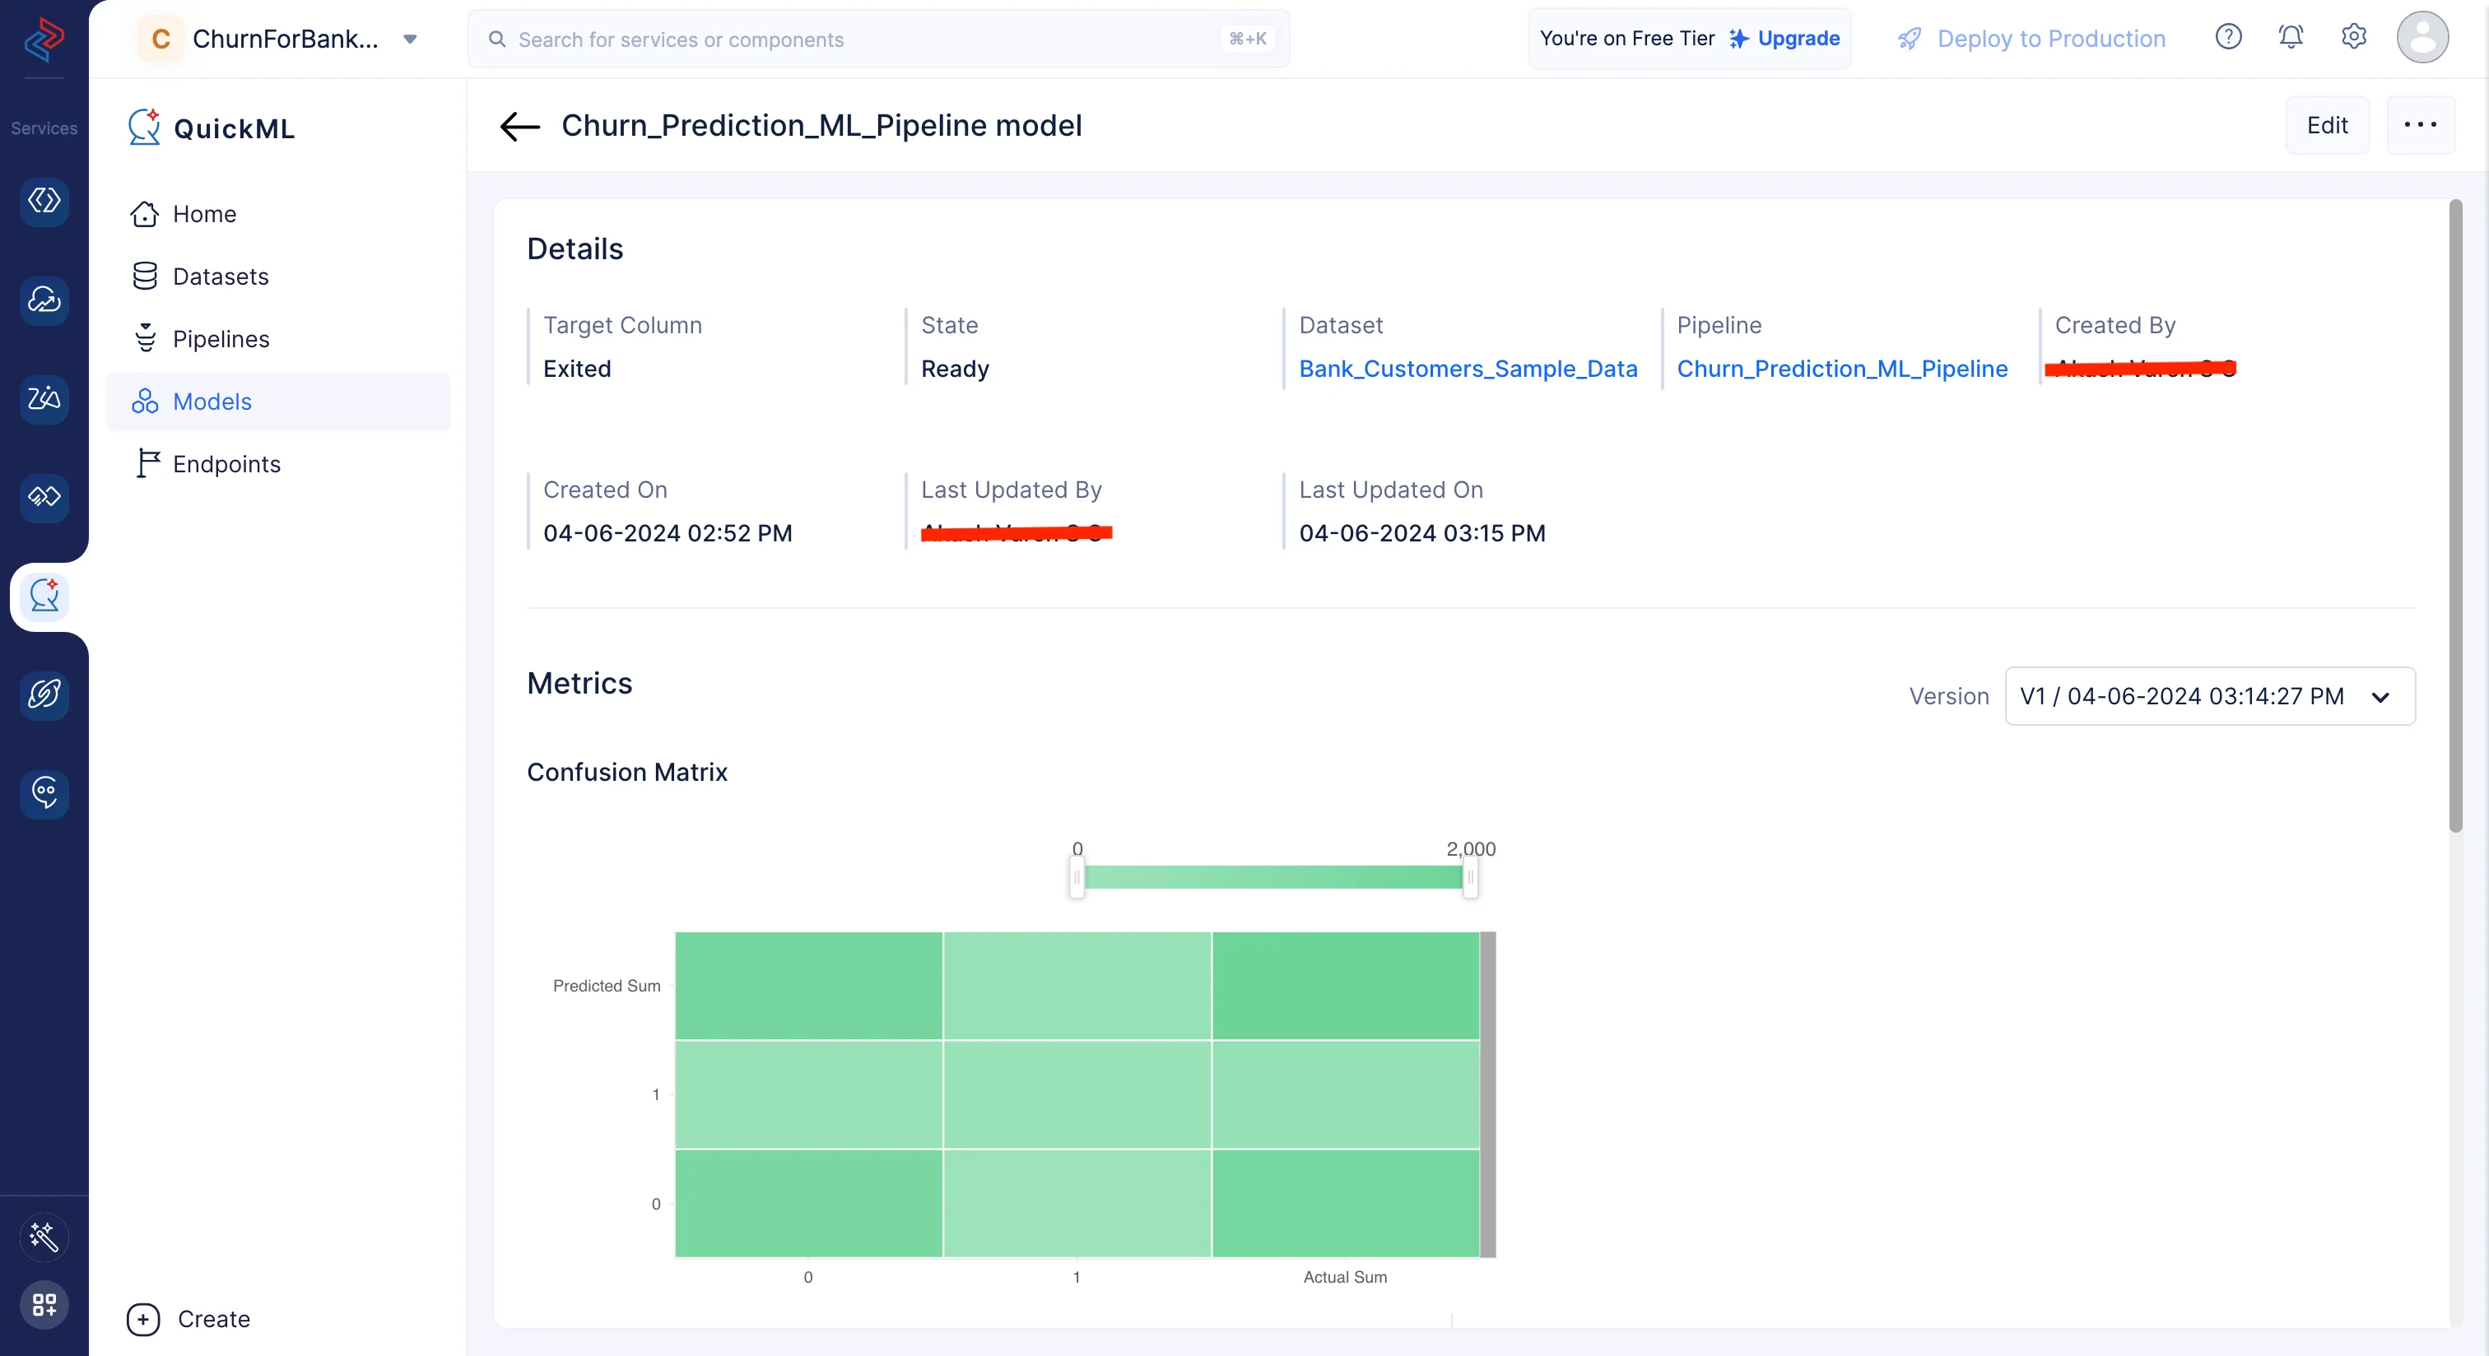
Task: Click the user profile avatar
Action: [x=2422, y=38]
